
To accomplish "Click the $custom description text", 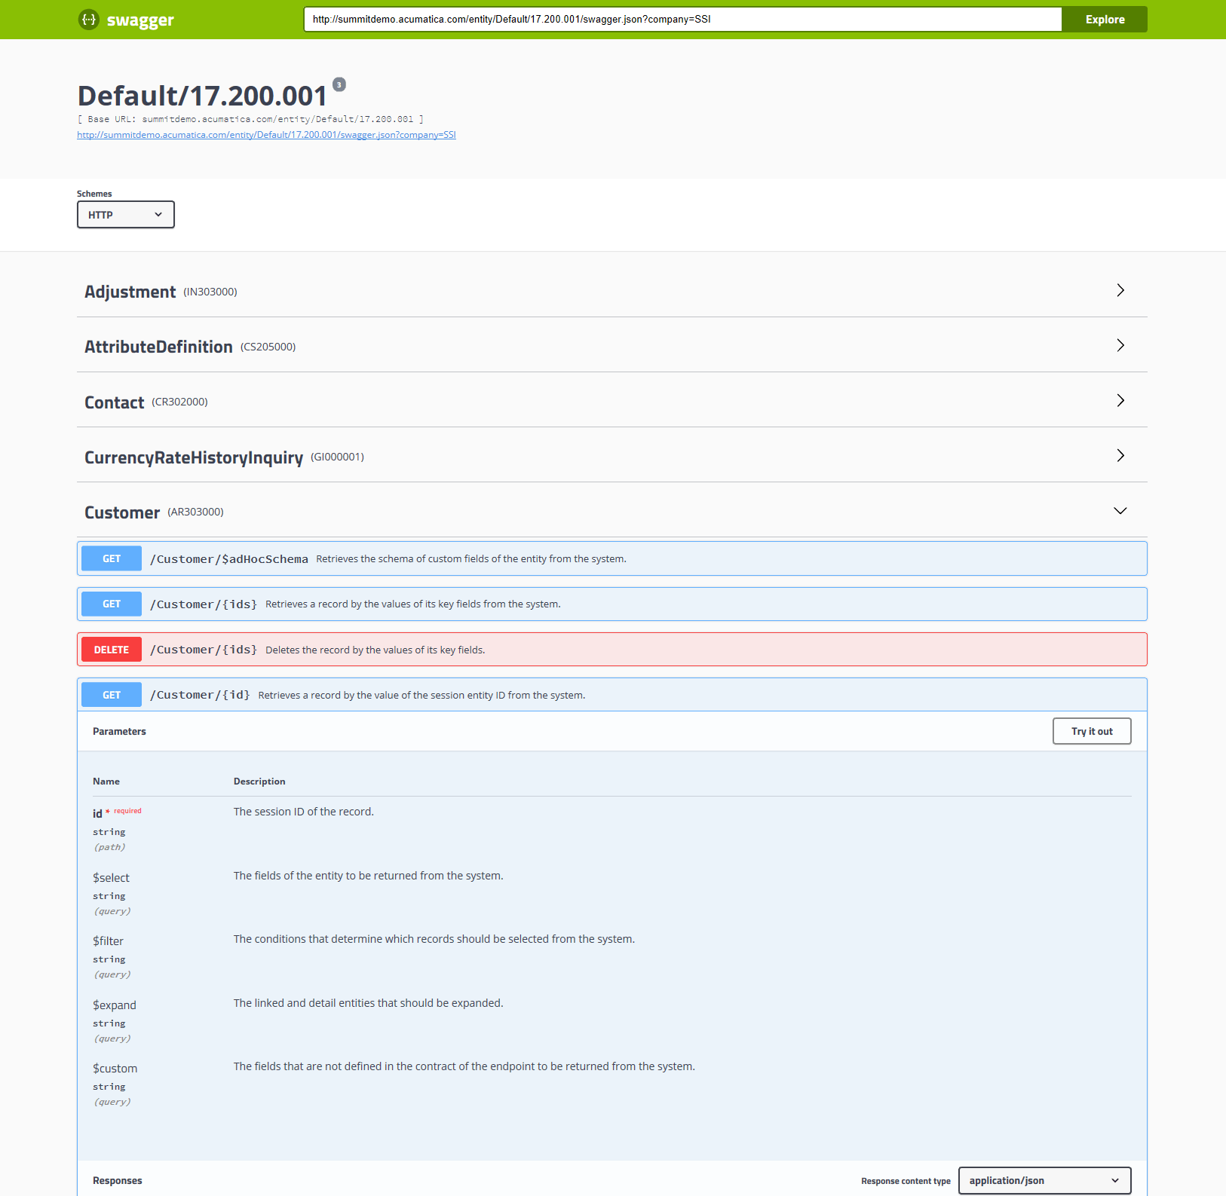I will pyautogui.click(x=464, y=1066).
